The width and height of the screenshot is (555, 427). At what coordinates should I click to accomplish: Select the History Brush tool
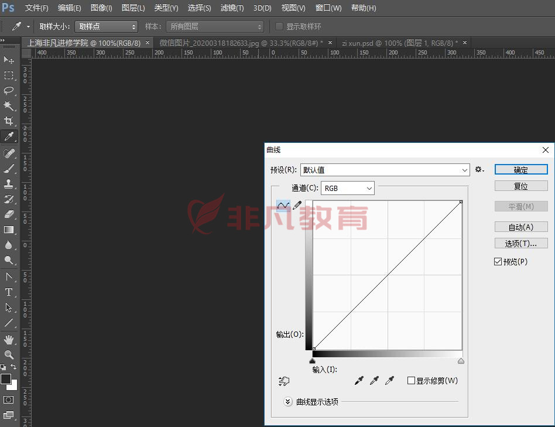[9, 199]
